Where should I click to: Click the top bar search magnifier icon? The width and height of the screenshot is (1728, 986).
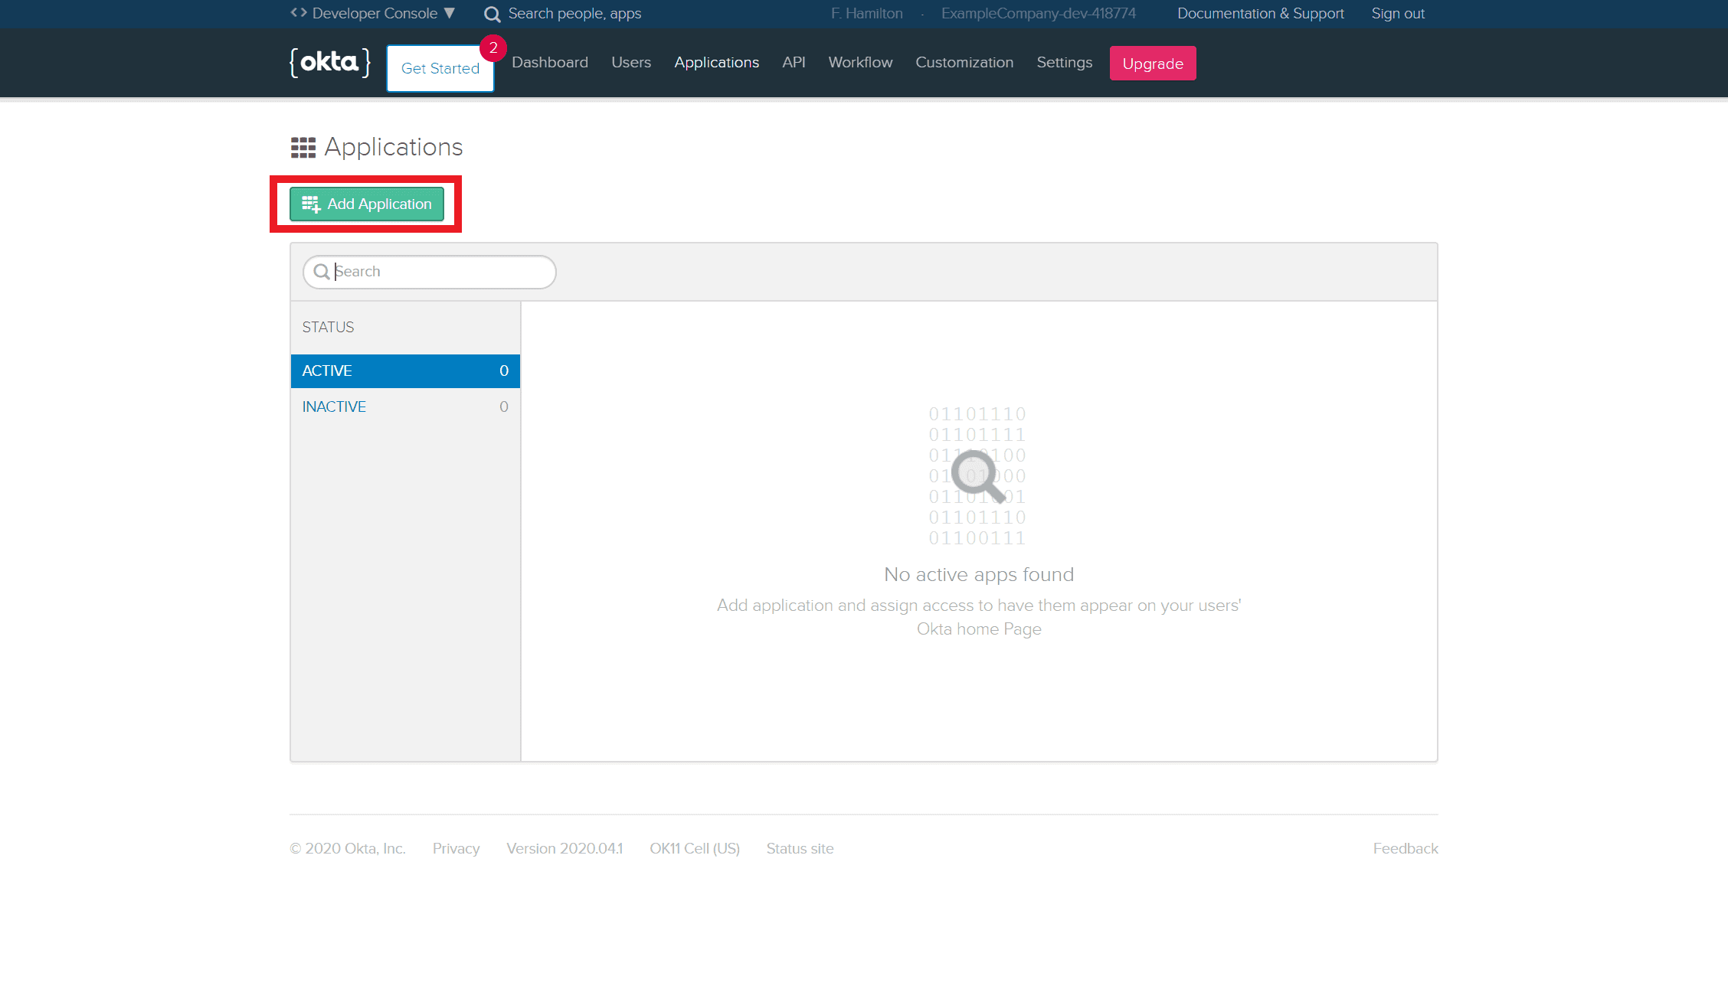pyautogui.click(x=492, y=14)
